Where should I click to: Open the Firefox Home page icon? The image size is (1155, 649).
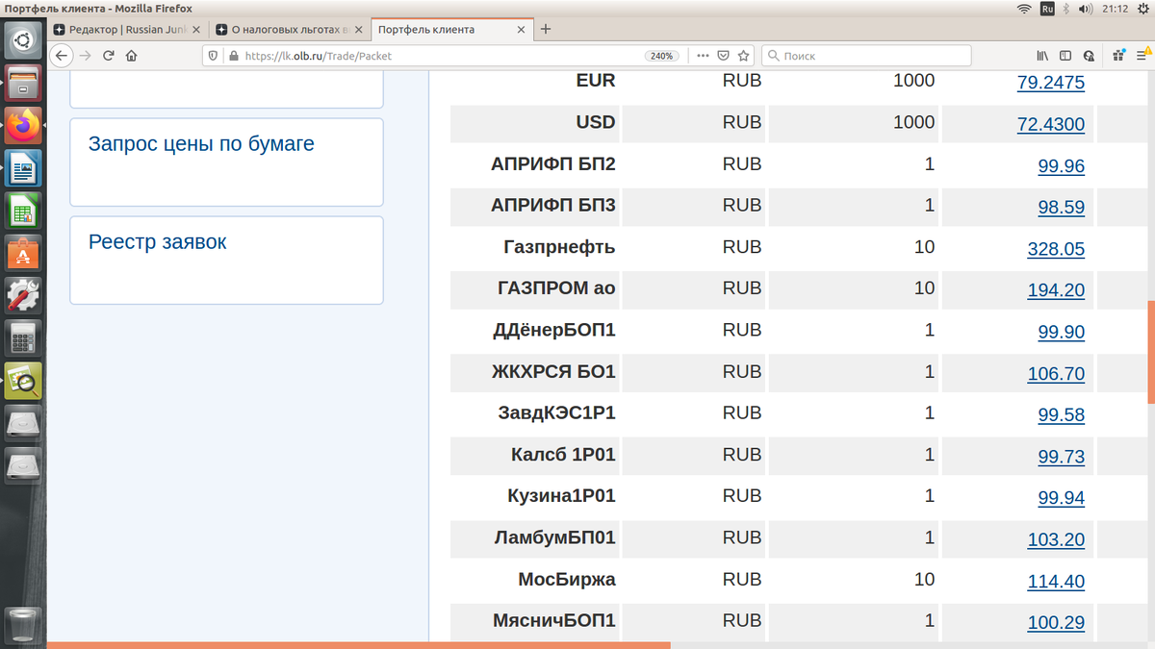[x=132, y=56]
